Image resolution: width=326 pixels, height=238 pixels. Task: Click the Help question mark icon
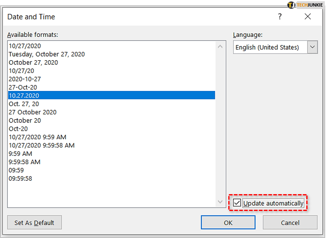280,17
